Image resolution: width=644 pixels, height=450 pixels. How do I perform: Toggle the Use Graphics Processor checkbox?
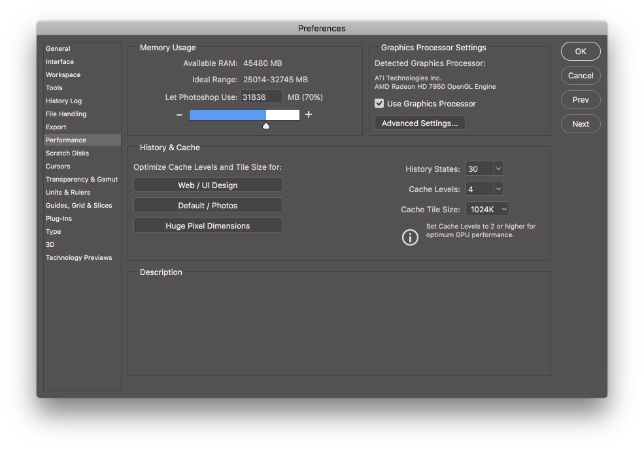(x=379, y=103)
